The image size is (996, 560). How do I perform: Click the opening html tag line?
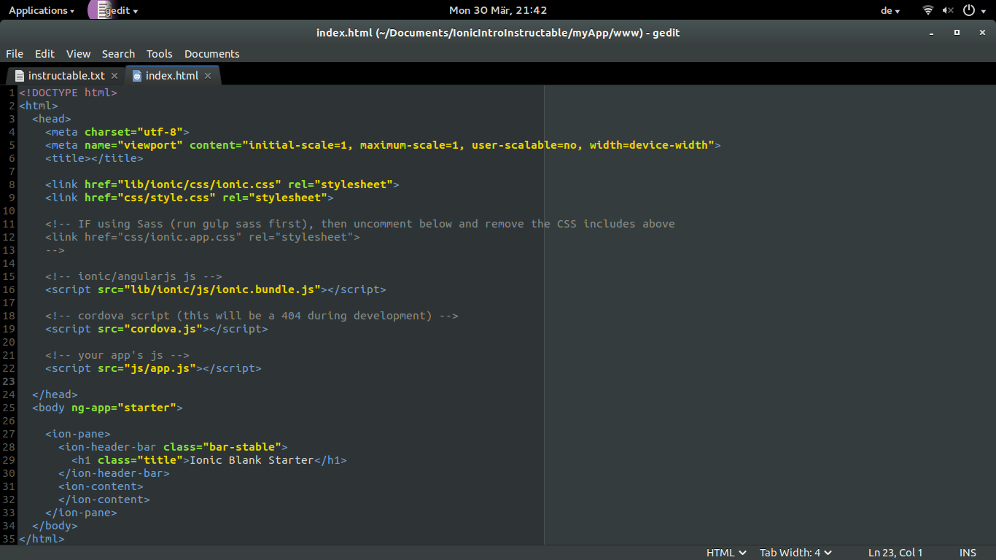(x=39, y=106)
